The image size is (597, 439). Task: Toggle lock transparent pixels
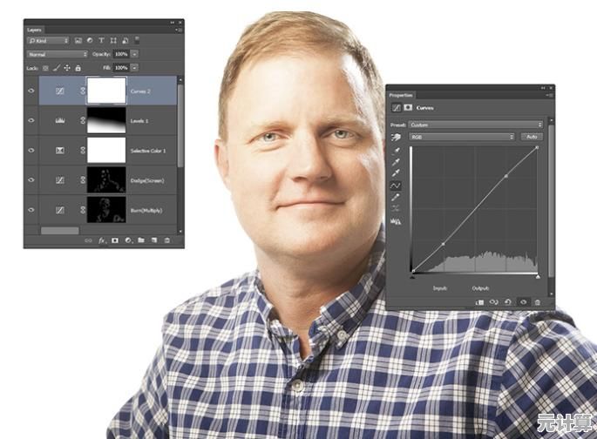[45, 69]
